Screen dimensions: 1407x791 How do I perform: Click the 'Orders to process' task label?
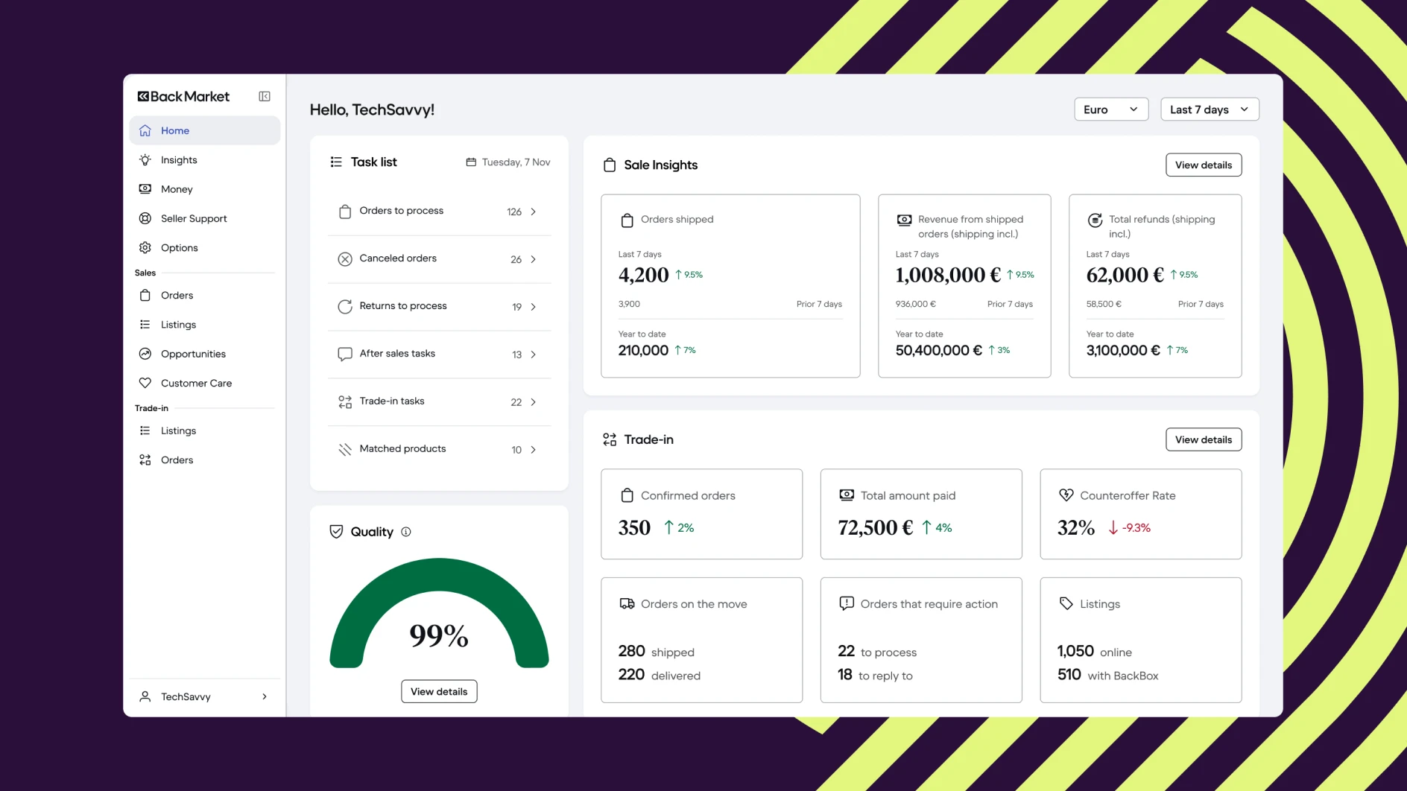click(401, 211)
